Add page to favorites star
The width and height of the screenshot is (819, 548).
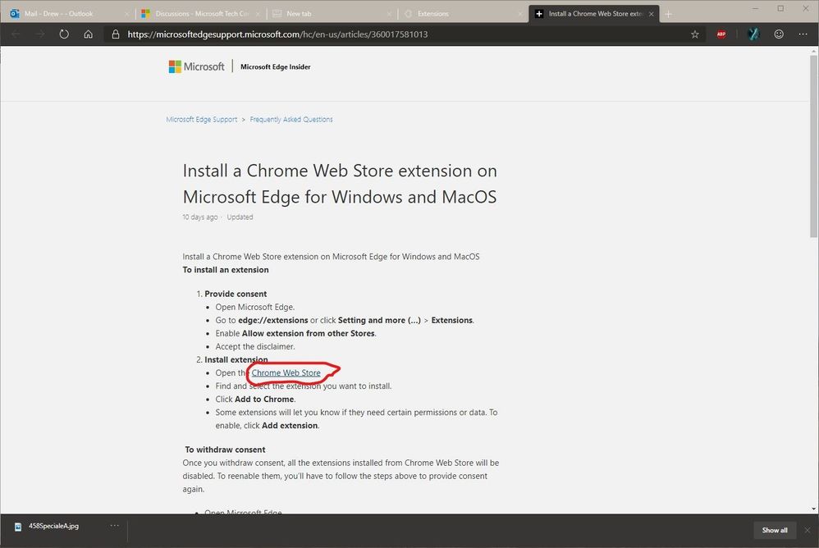click(695, 34)
